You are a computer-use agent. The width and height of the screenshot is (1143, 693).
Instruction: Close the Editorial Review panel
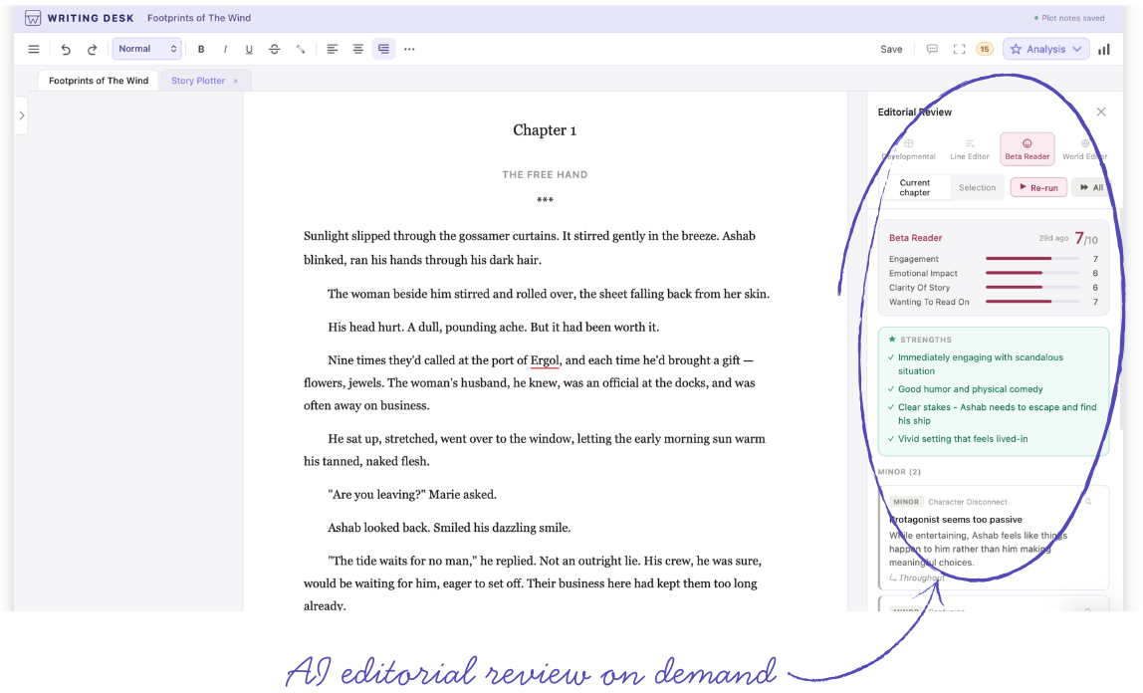pos(1101,112)
